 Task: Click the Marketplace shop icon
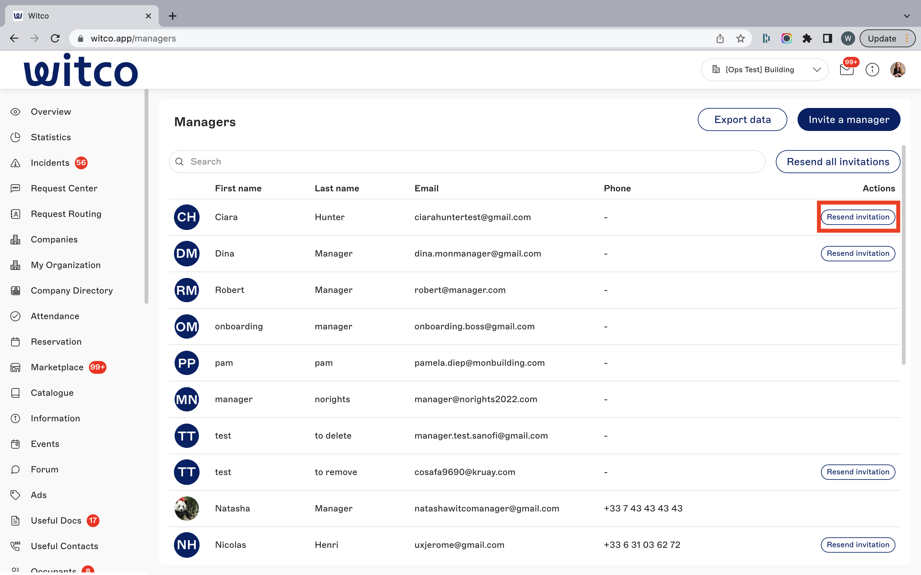click(15, 367)
